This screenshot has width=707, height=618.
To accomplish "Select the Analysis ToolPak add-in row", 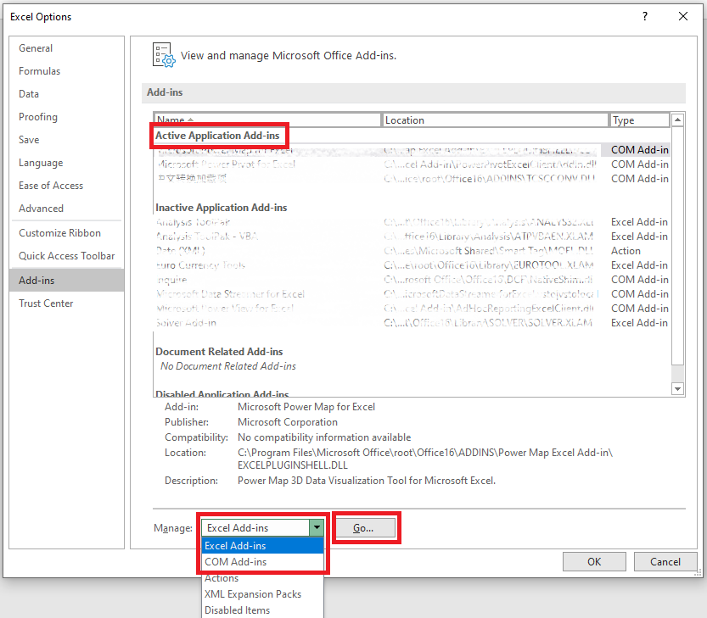I will click(x=411, y=222).
